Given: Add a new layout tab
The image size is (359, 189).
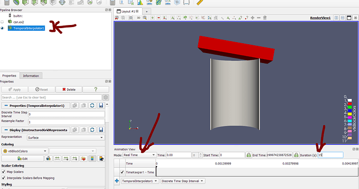Looking at the screenshot, I should click(x=147, y=11).
